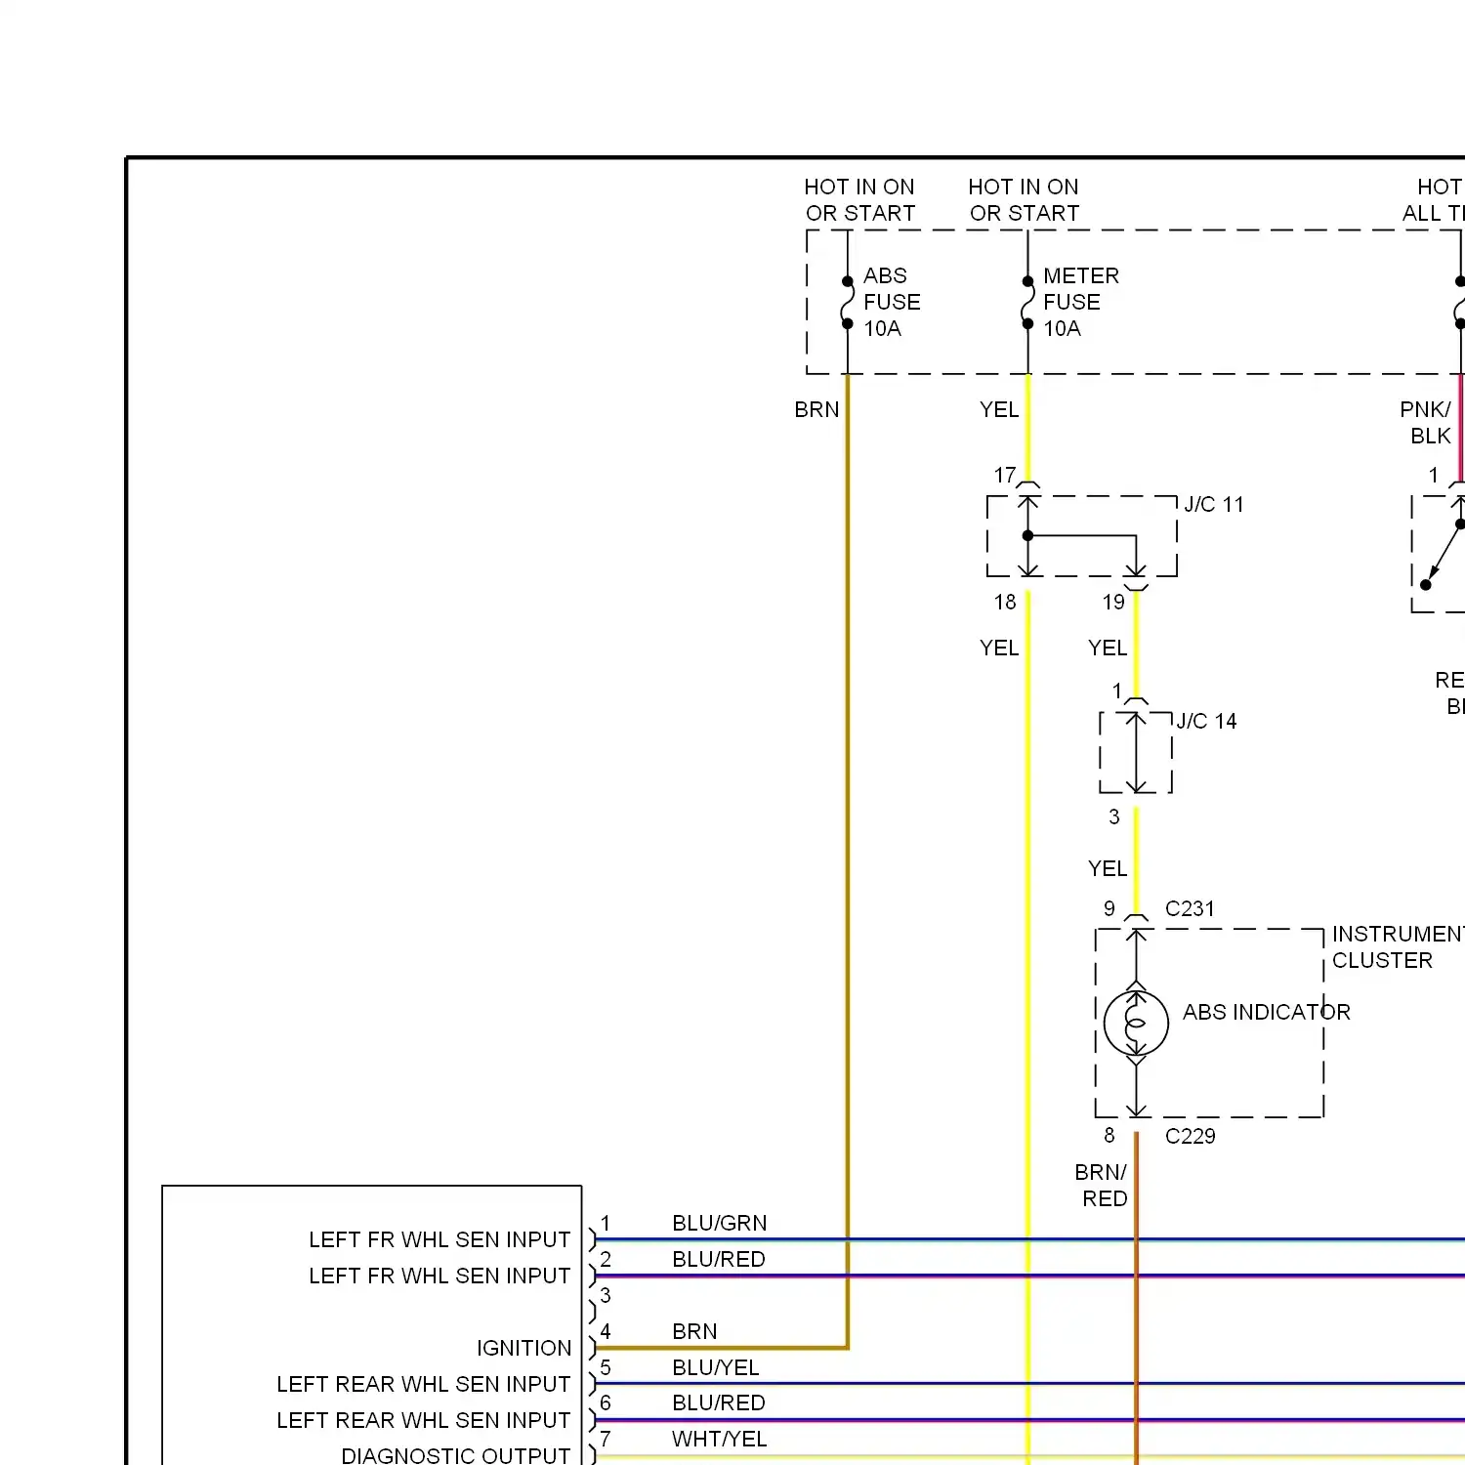This screenshot has width=1465, height=1465.
Task: Click the J/C 14 junction connector label
Action: [1206, 722]
